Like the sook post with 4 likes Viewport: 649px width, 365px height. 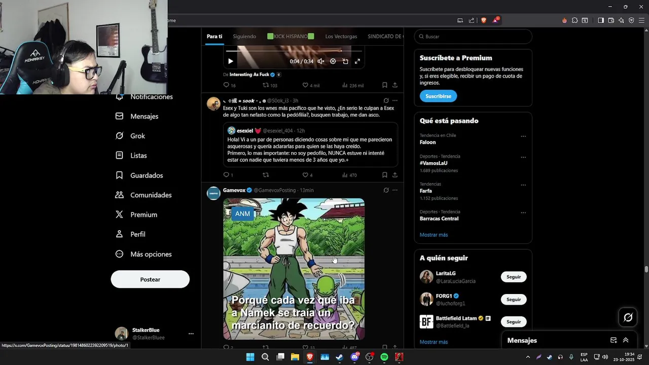[307, 175]
